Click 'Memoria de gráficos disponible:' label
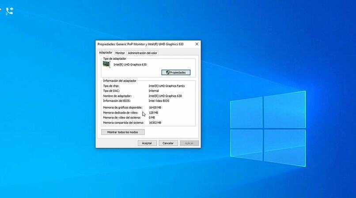Viewport: 356px width, 198px height. (123, 108)
